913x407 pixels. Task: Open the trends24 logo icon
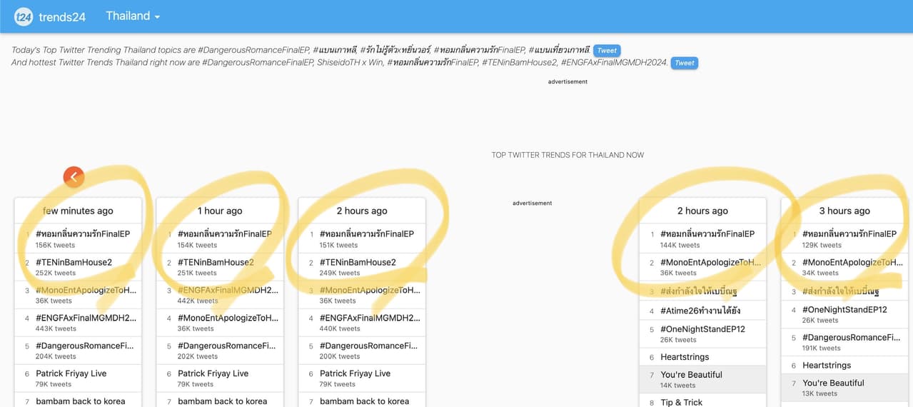tap(24, 16)
